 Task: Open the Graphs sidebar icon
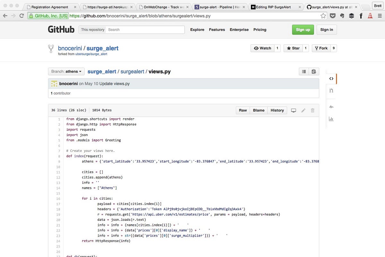(x=331, y=119)
